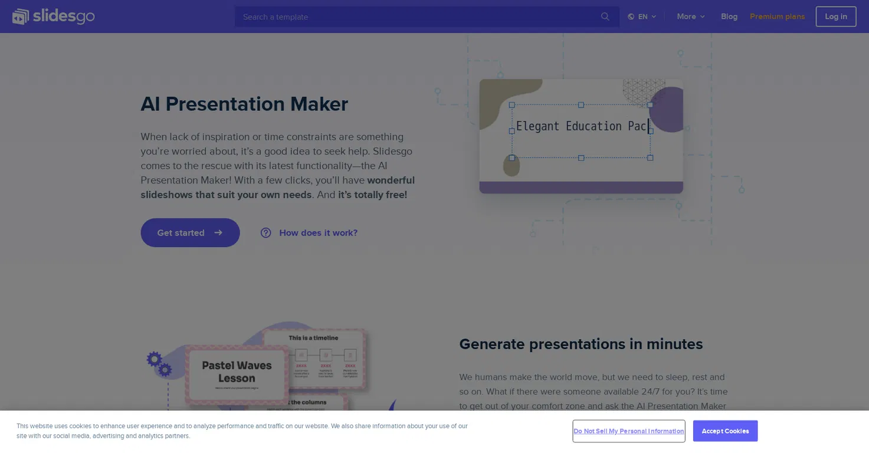
Task: Open the Blog page
Action: (729, 17)
